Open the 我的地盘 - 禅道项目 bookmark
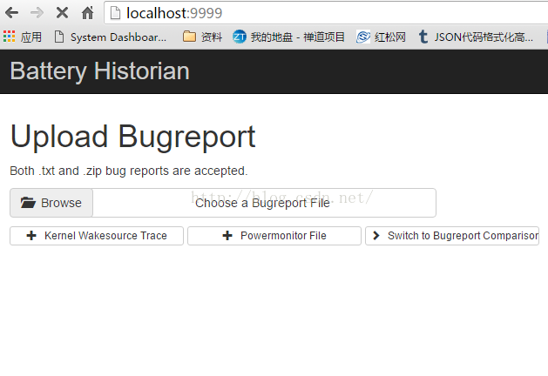548x376 pixels. pyautogui.click(x=288, y=37)
